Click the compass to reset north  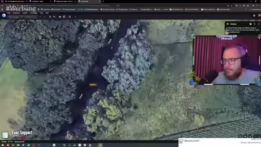pos(22,25)
